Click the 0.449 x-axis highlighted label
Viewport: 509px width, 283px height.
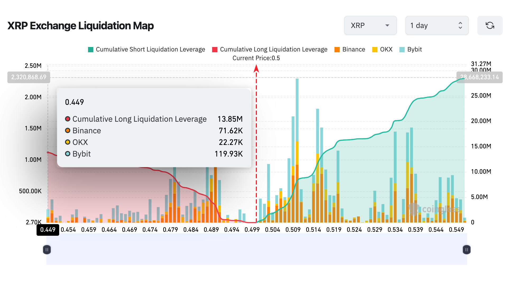click(48, 230)
